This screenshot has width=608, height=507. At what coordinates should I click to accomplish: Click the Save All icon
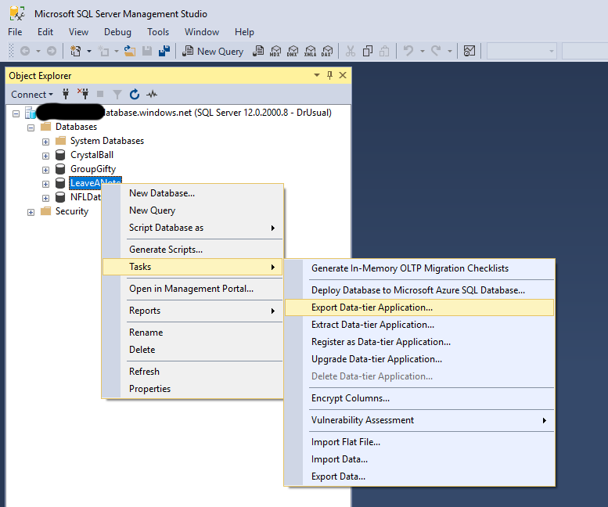(x=164, y=51)
